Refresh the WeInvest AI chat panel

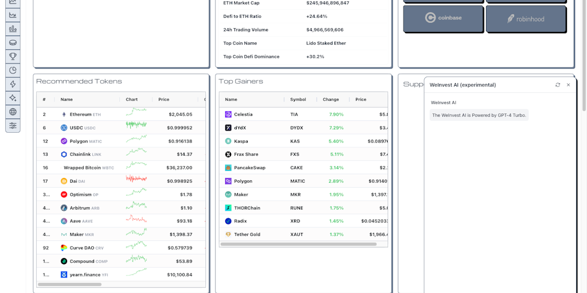pyautogui.click(x=558, y=85)
